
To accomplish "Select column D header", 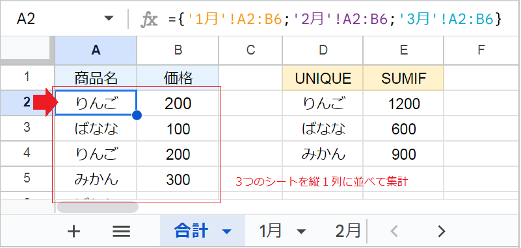I will (x=323, y=50).
